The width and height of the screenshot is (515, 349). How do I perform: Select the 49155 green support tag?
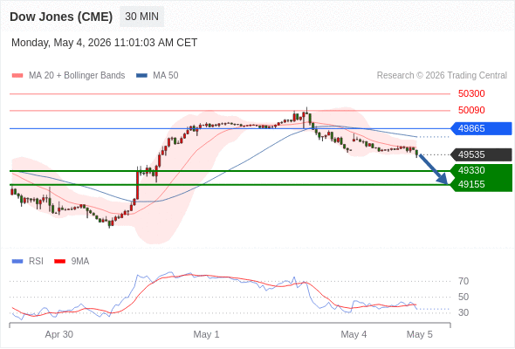coord(481,184)
